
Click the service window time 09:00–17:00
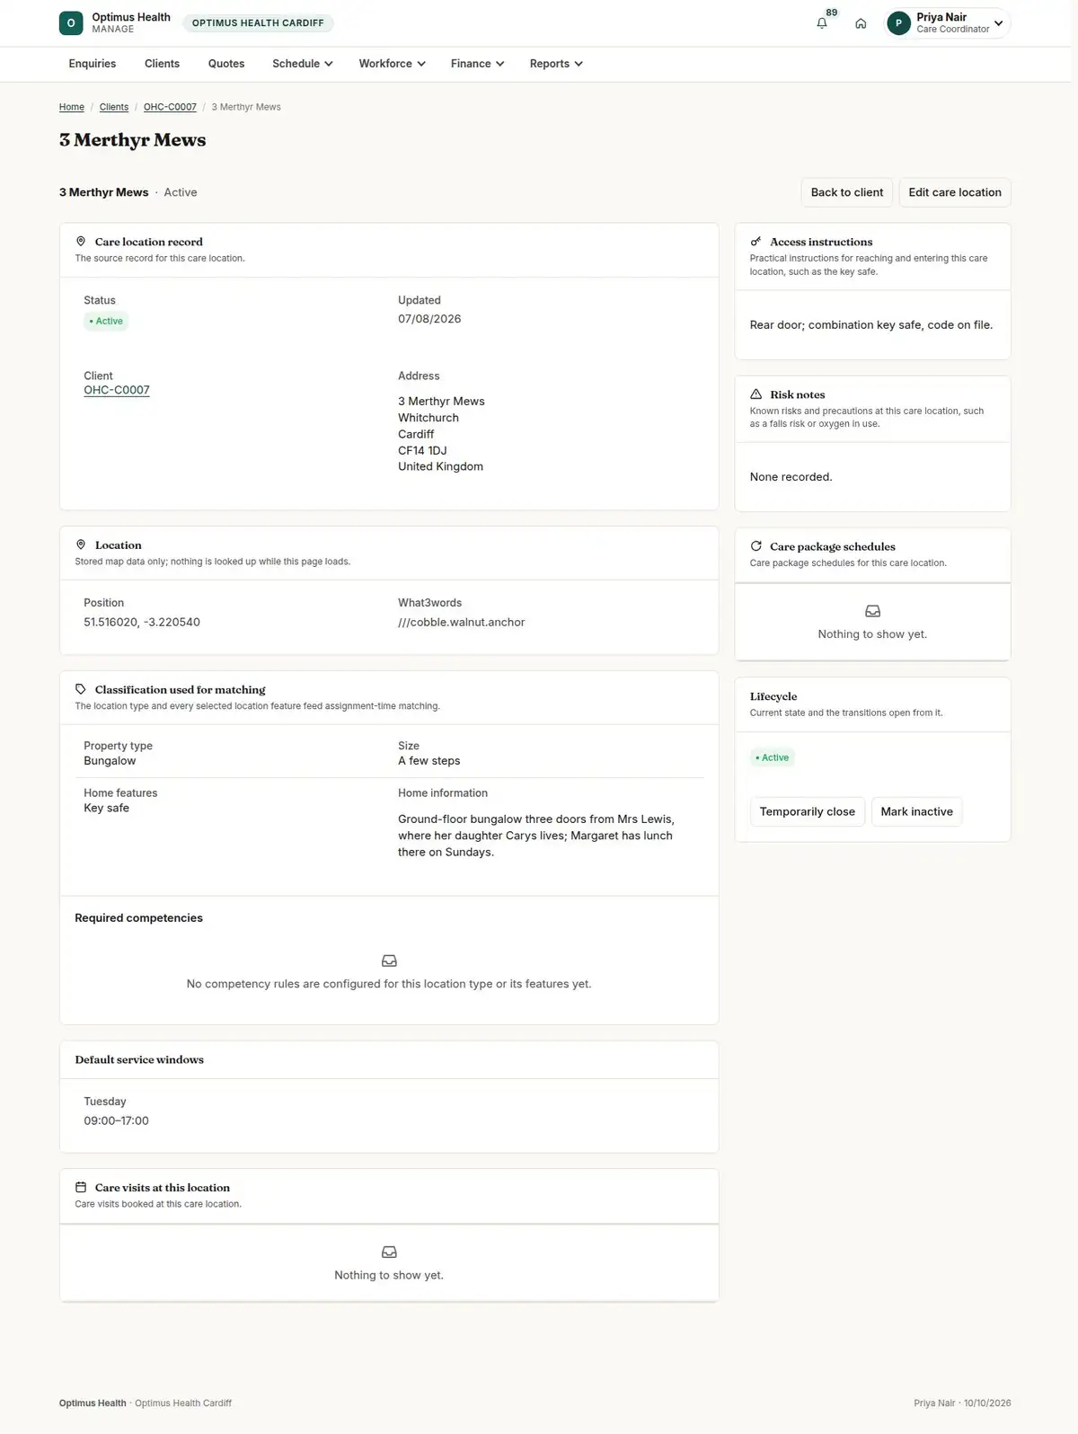click(117, 1120)
